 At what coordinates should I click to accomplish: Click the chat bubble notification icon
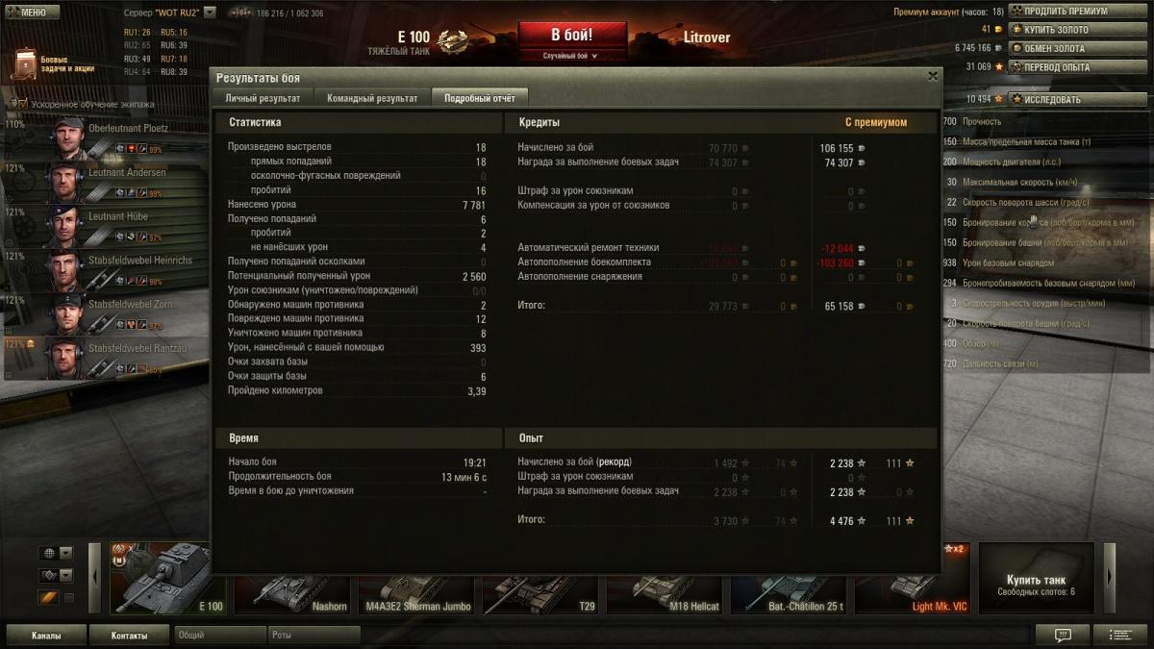pyautogui.click(x=1064, y=635)
